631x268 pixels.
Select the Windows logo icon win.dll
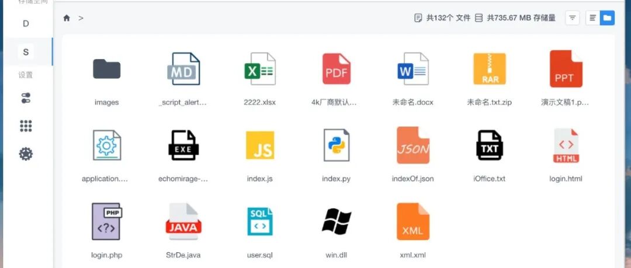tap(337, 221)
